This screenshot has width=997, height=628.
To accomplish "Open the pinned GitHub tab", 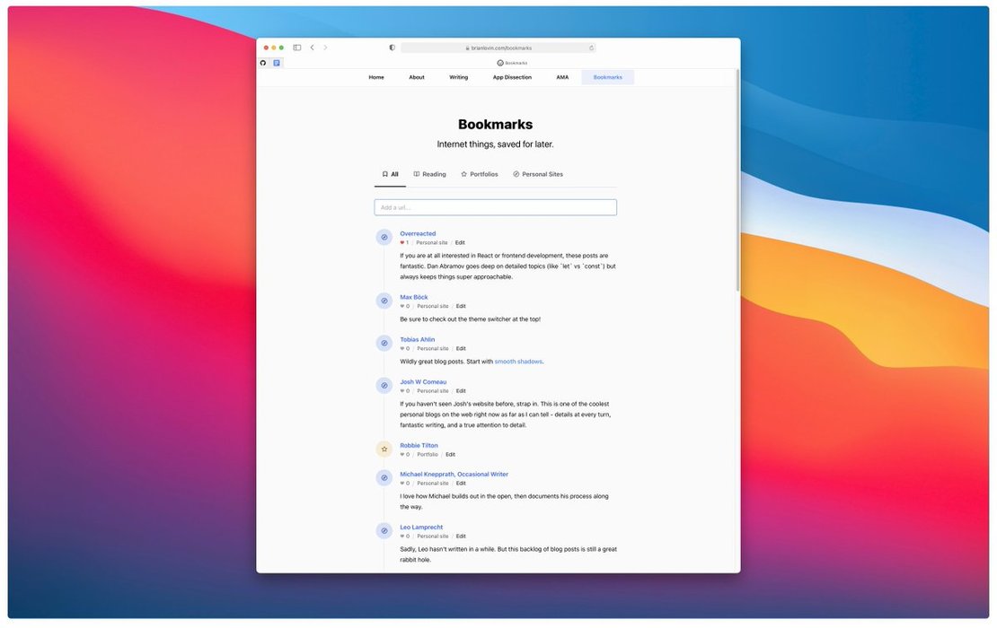I will pyautogui.click(x=263, y=63).
